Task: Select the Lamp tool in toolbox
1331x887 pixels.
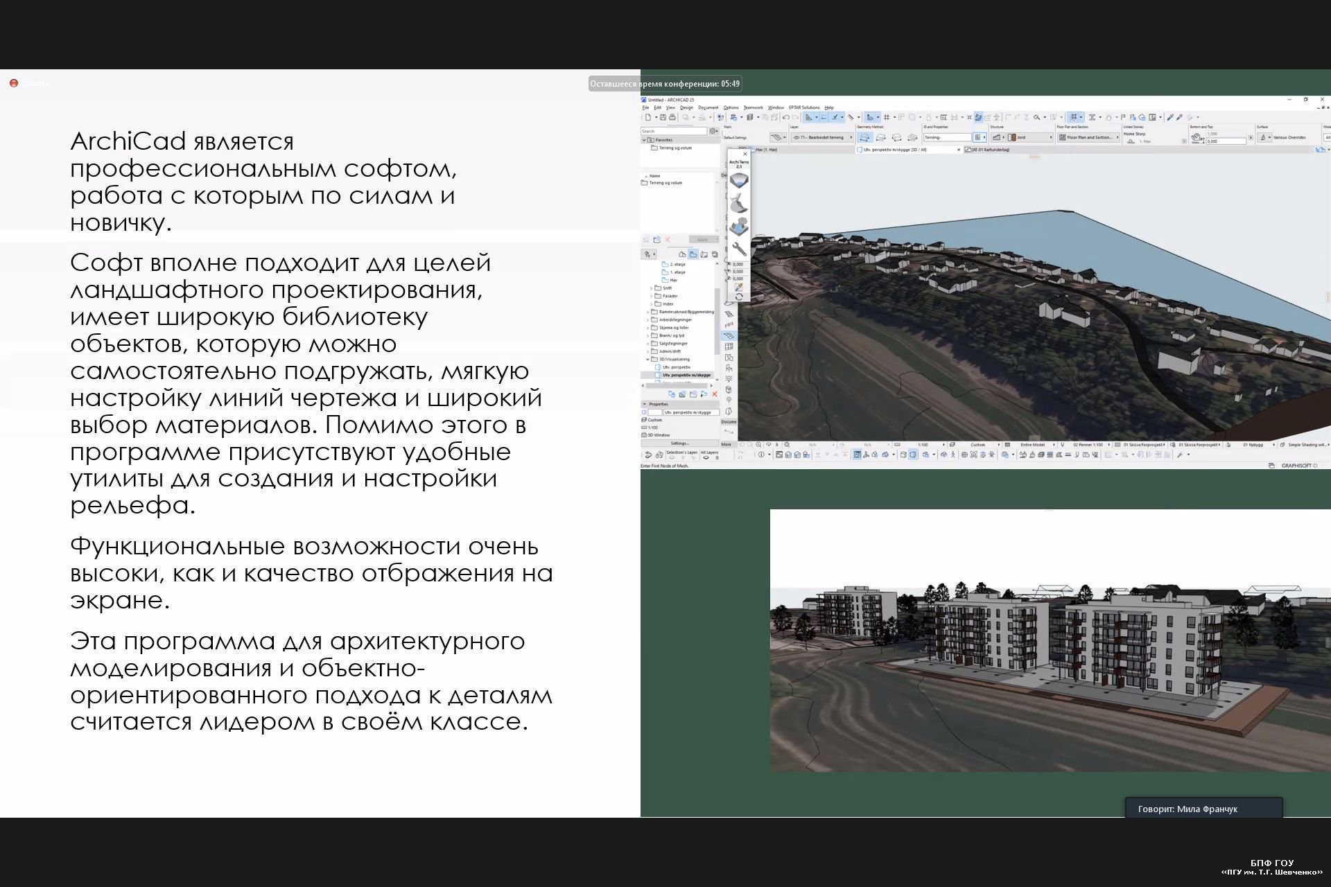Action: 729,378
